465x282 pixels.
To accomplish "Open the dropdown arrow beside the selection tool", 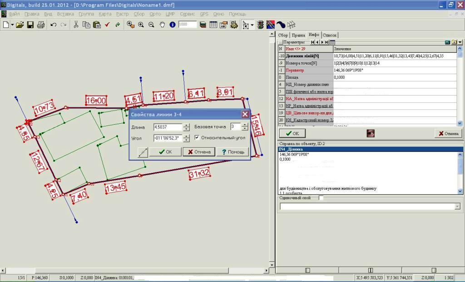I will click(x=252, y=25).
